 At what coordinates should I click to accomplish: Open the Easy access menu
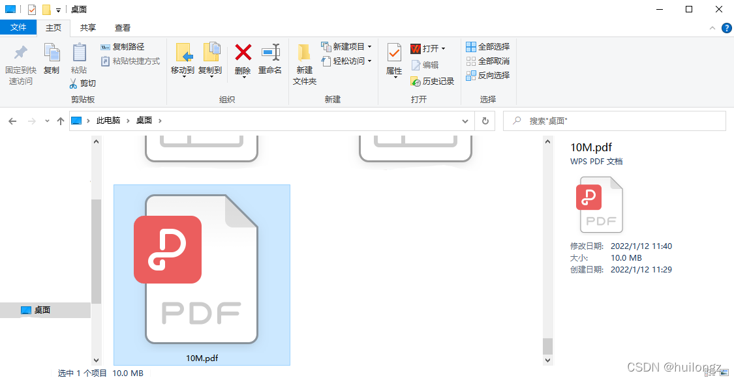point(346,61)
